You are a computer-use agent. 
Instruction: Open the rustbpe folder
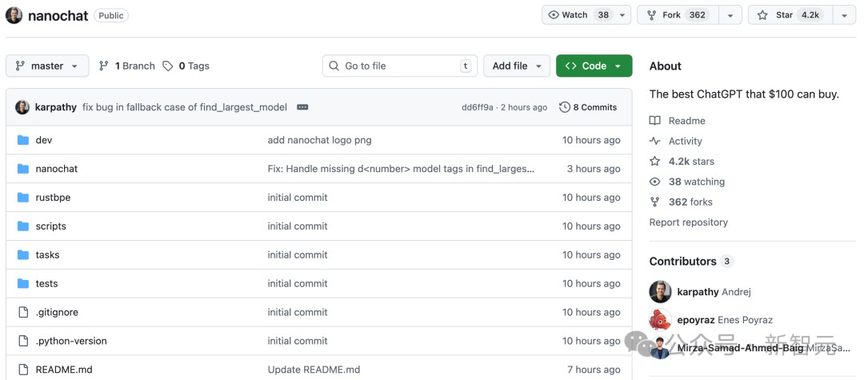(53, 198)
